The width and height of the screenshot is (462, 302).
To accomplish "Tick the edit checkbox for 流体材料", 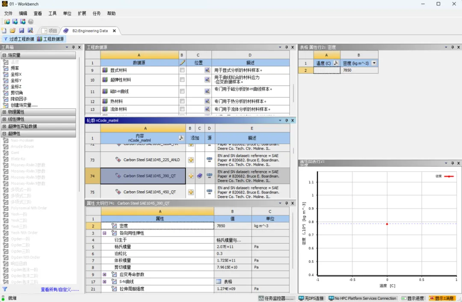I will [182, 109].
